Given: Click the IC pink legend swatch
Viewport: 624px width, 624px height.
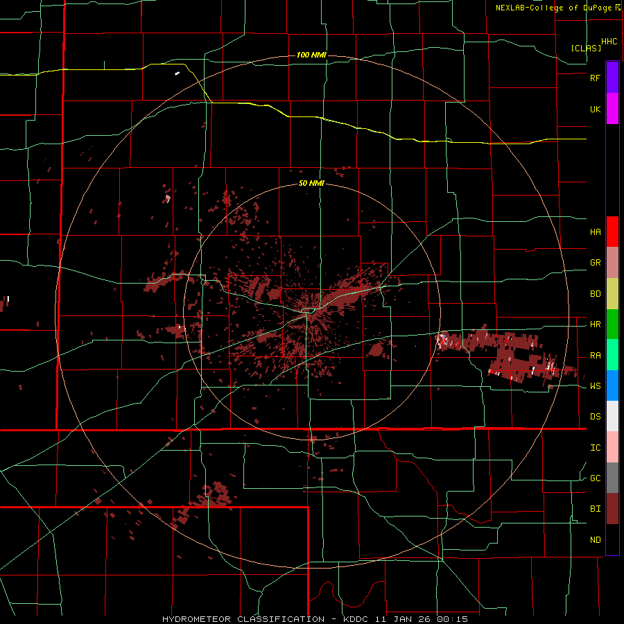Looking at the screenshot, I should pyautogui.click(x=612, y=447).
